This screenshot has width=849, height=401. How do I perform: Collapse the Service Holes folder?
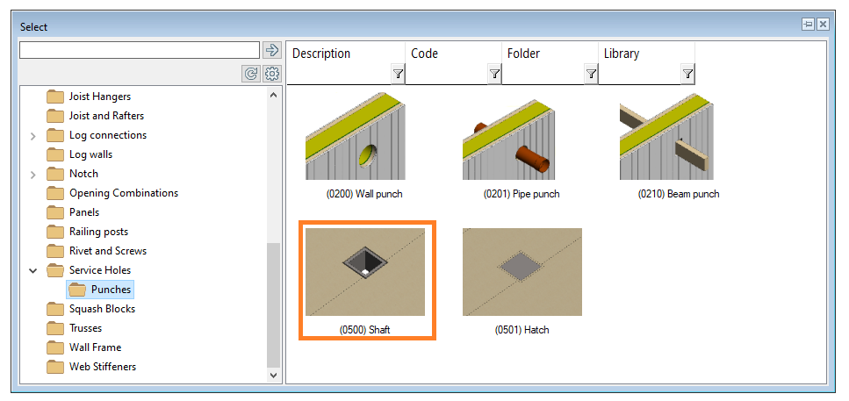[x=33, y=270]
